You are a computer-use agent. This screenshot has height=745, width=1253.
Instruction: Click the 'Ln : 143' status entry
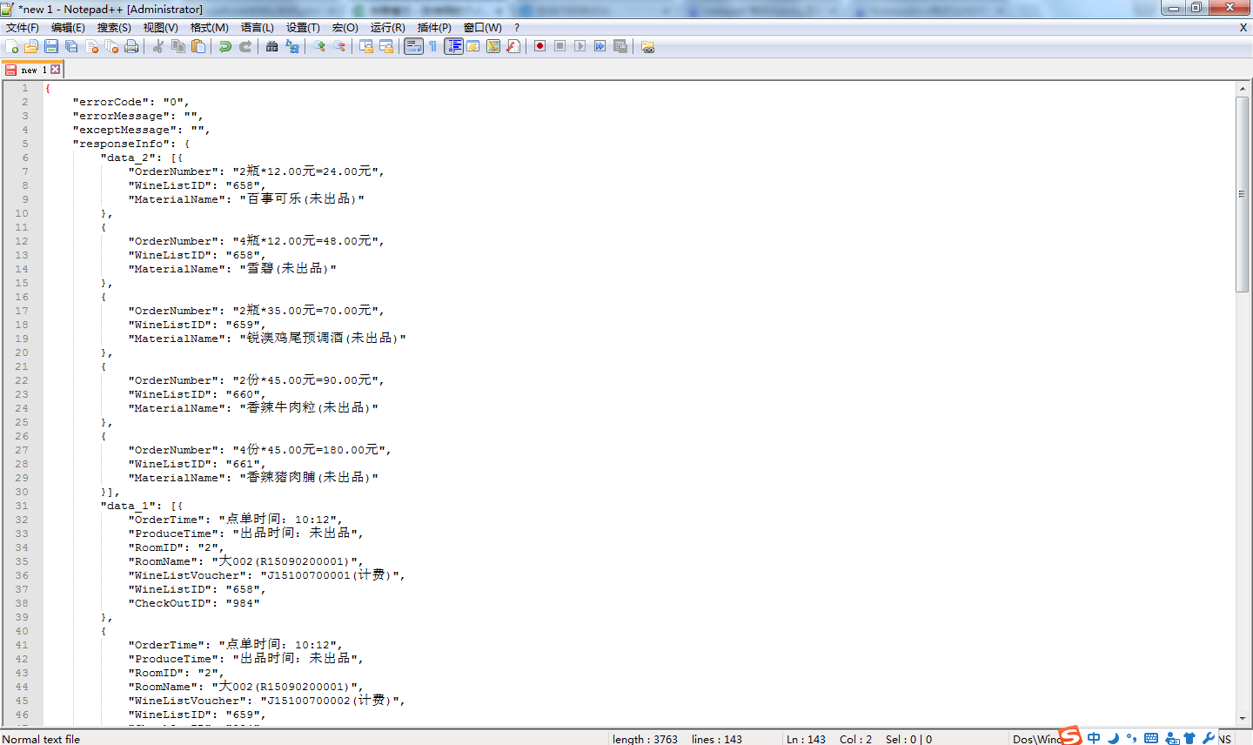(x=806, y=739)
